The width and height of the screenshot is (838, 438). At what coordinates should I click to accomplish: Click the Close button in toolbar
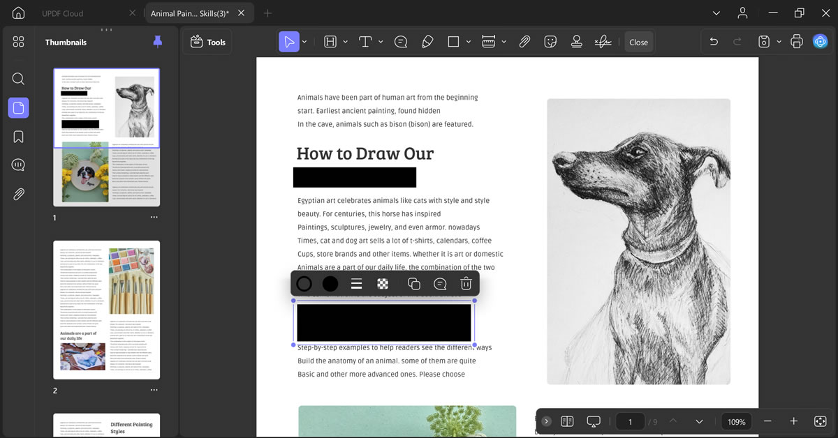pos(638,42)
